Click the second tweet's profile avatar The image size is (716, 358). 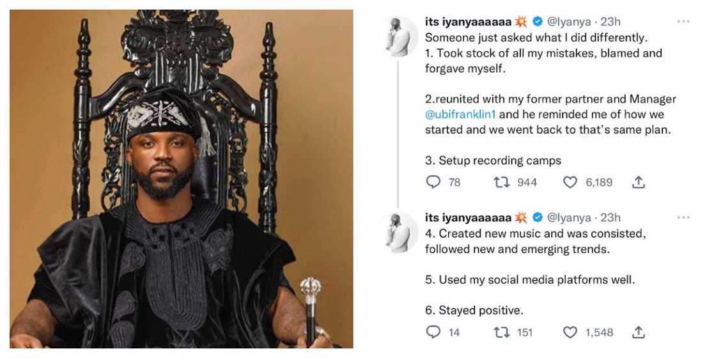[x=398, y=231]
